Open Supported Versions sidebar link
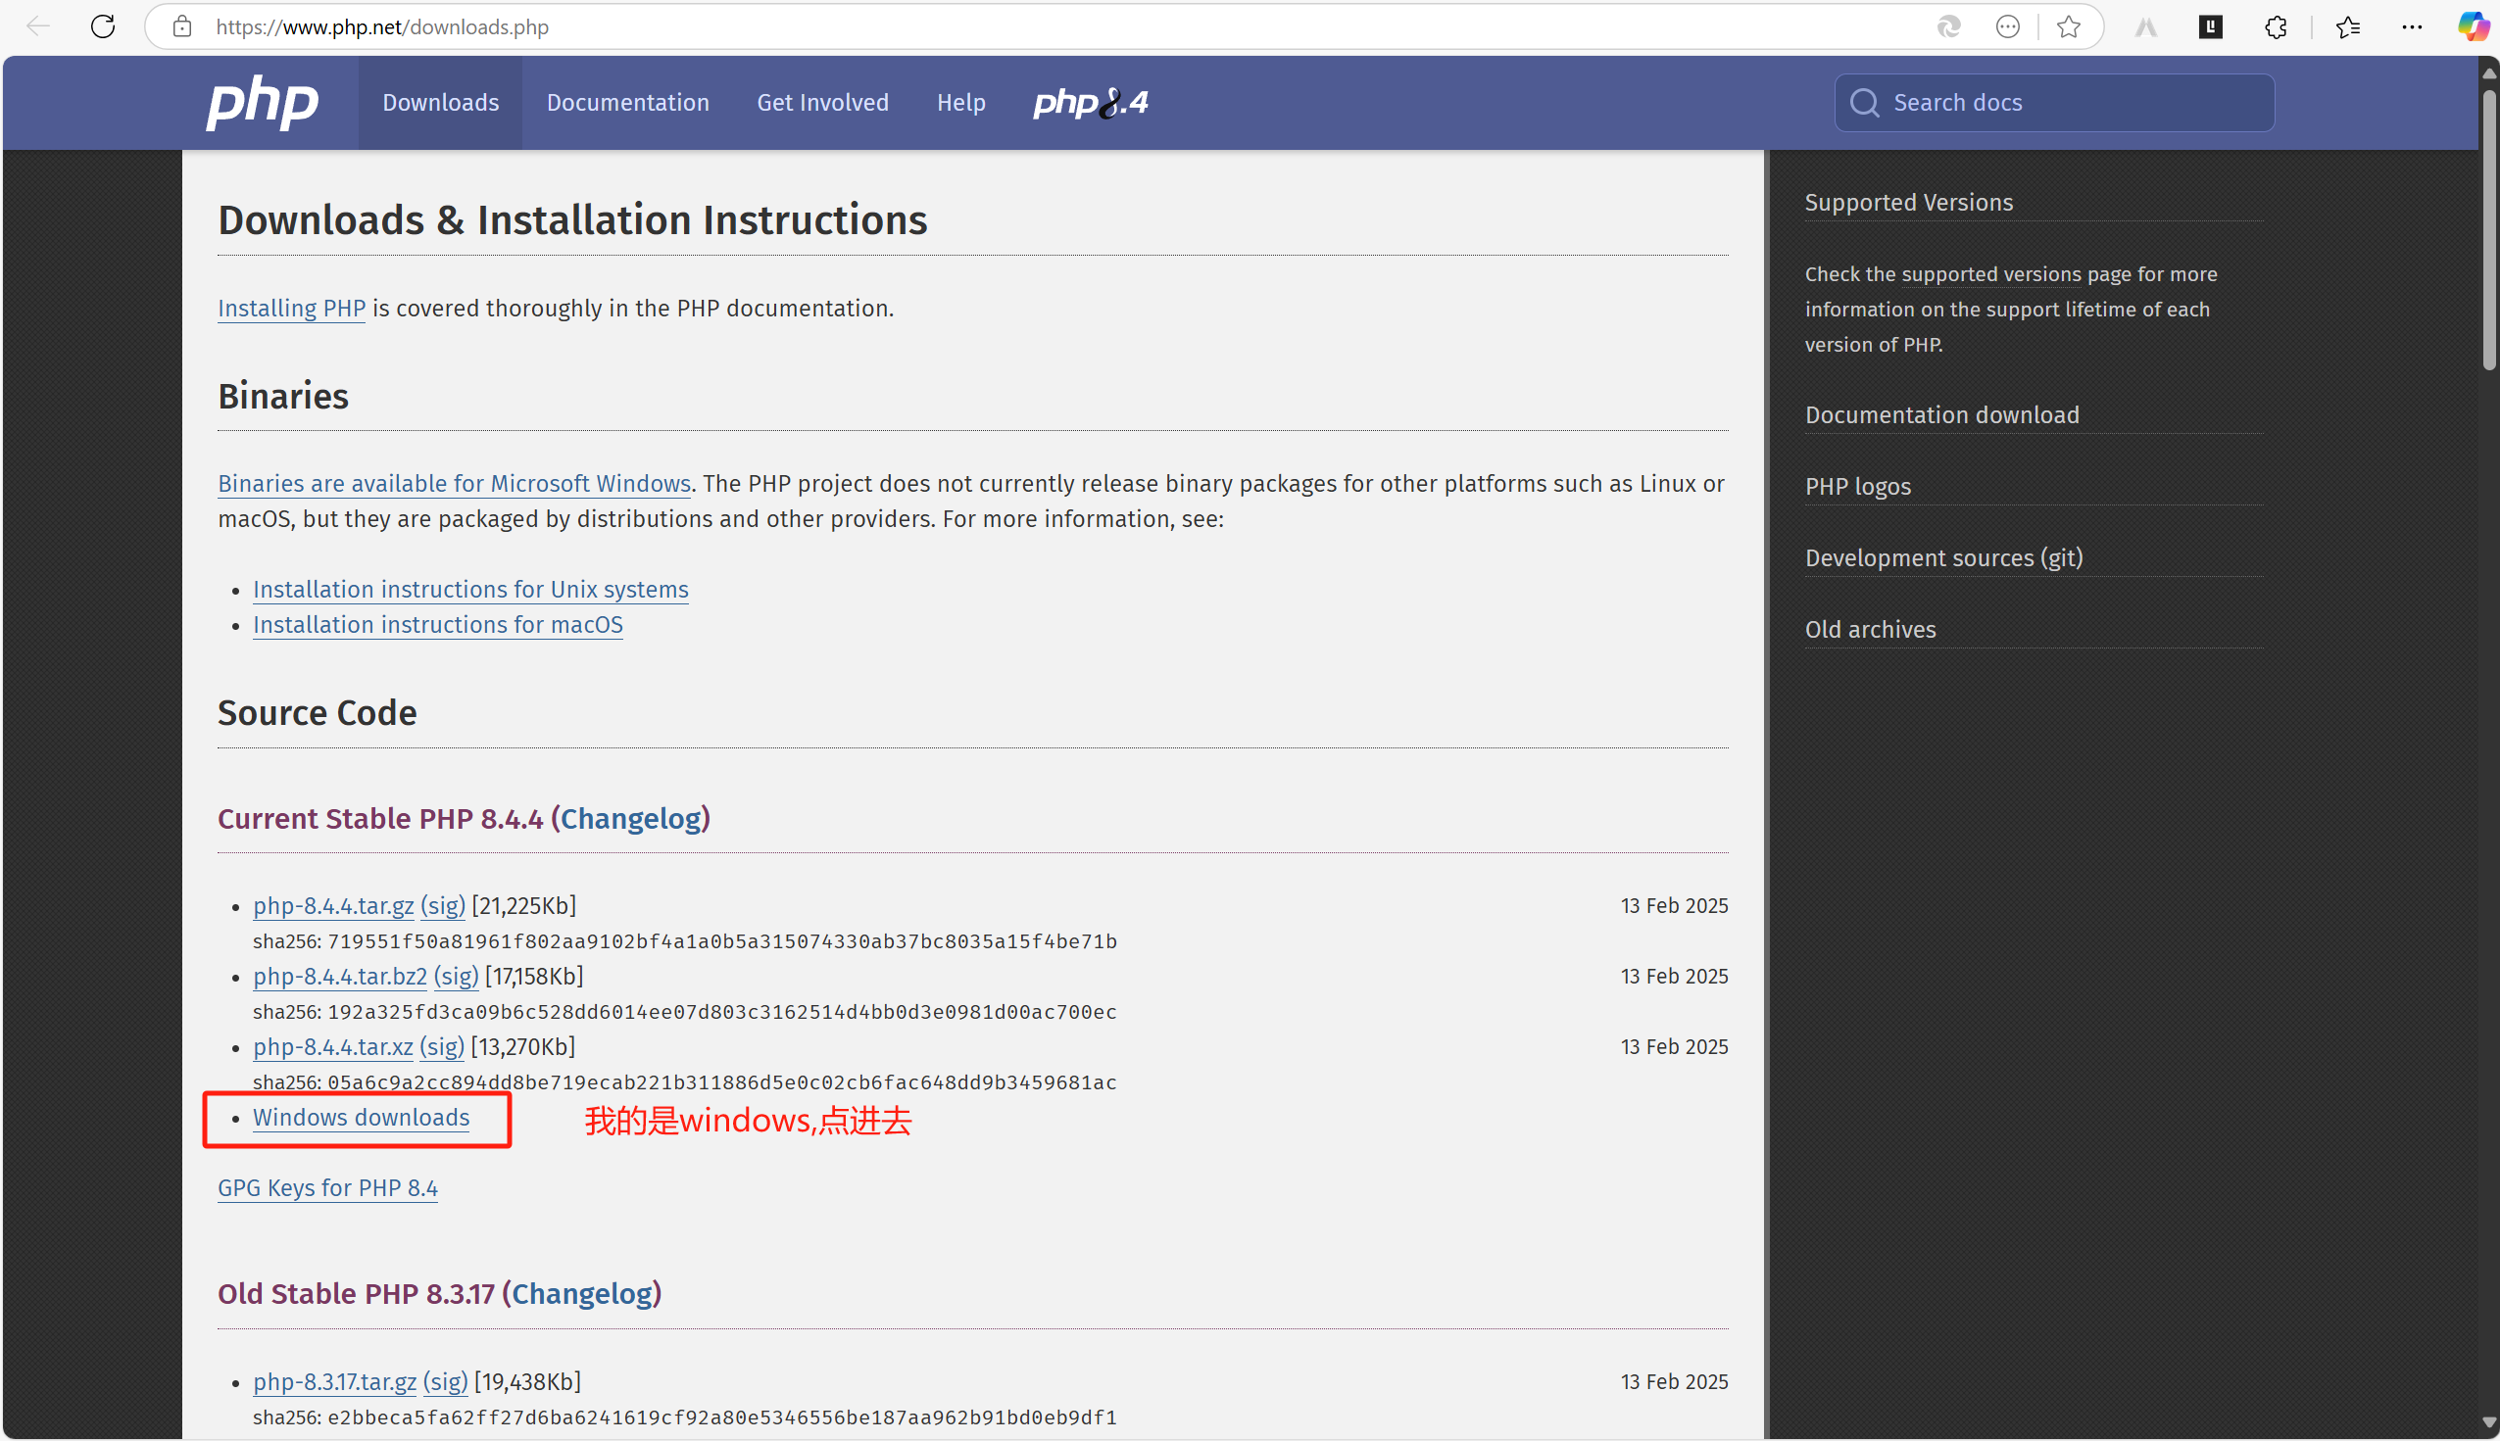This screenshot has width=2500, height=1441. click(x=1908, y=202)
